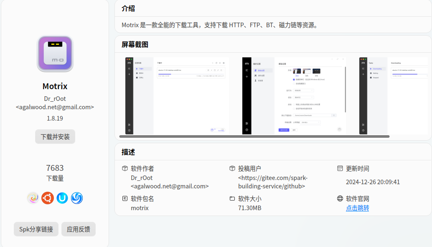Click the 投稿用户 label
The height and width of the screenshot is (247, 432).
249,169
